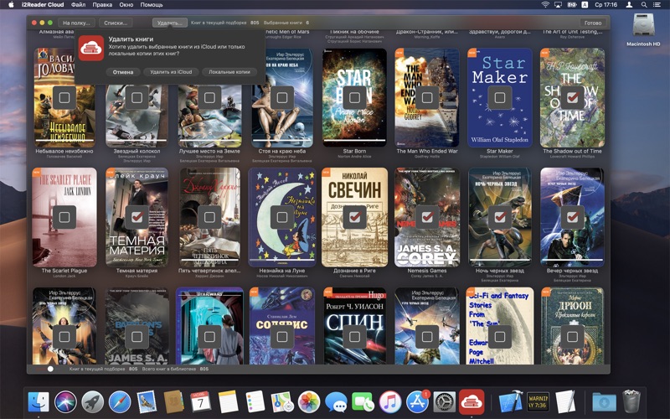Uncheck Ночь черных звезд book checkbox
670x419 pixels.
click(x=499, y=217)
